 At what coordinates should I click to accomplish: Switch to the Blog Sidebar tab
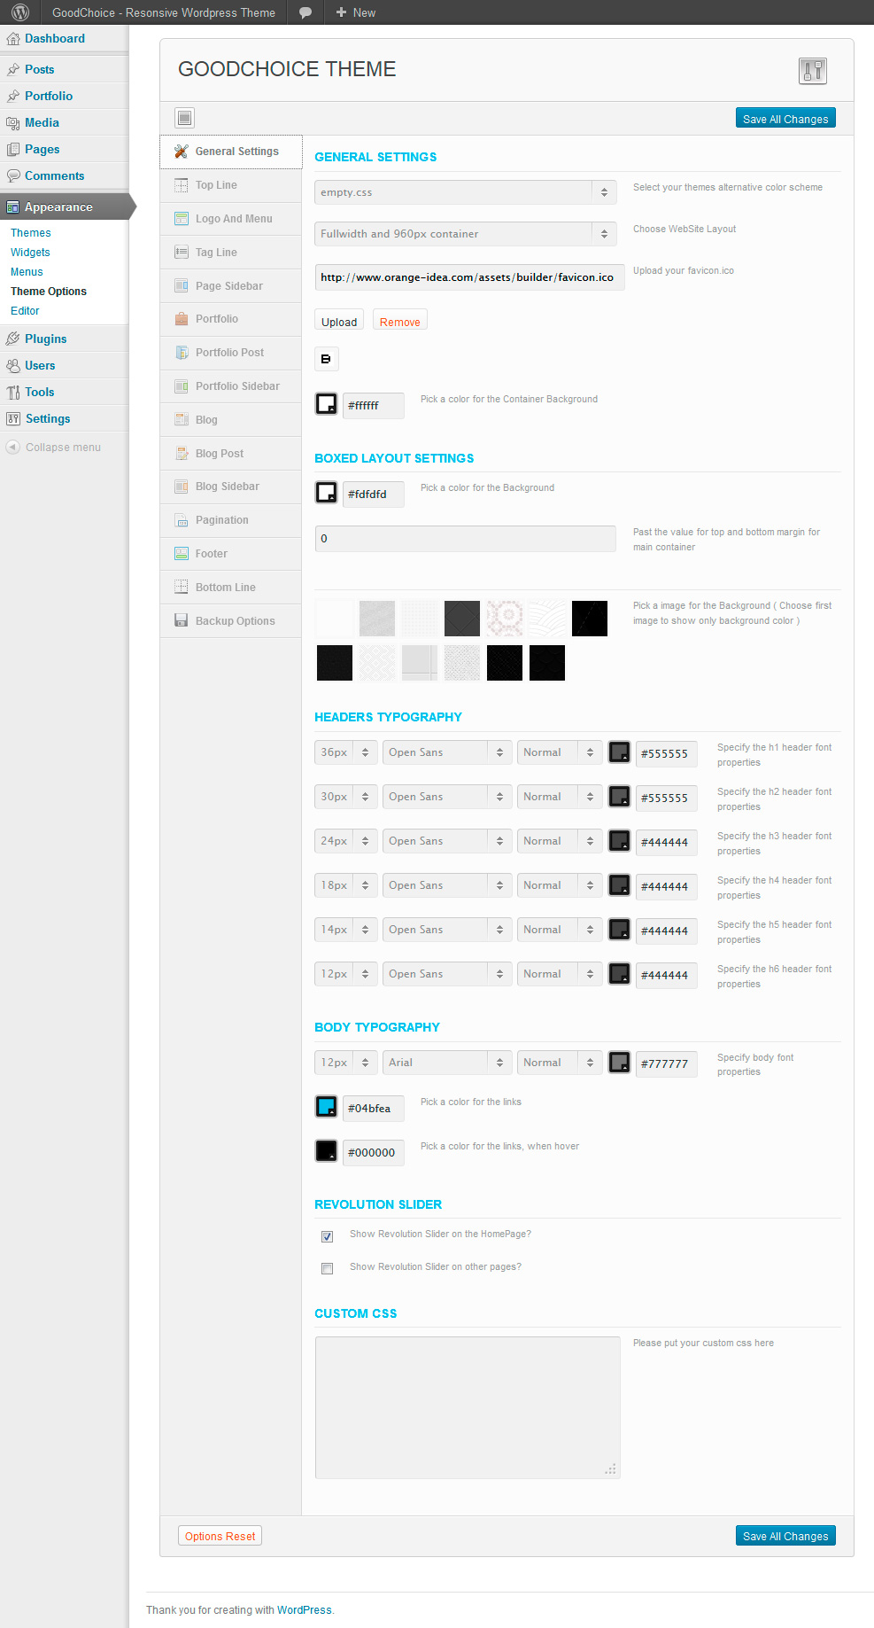point(230,487)
